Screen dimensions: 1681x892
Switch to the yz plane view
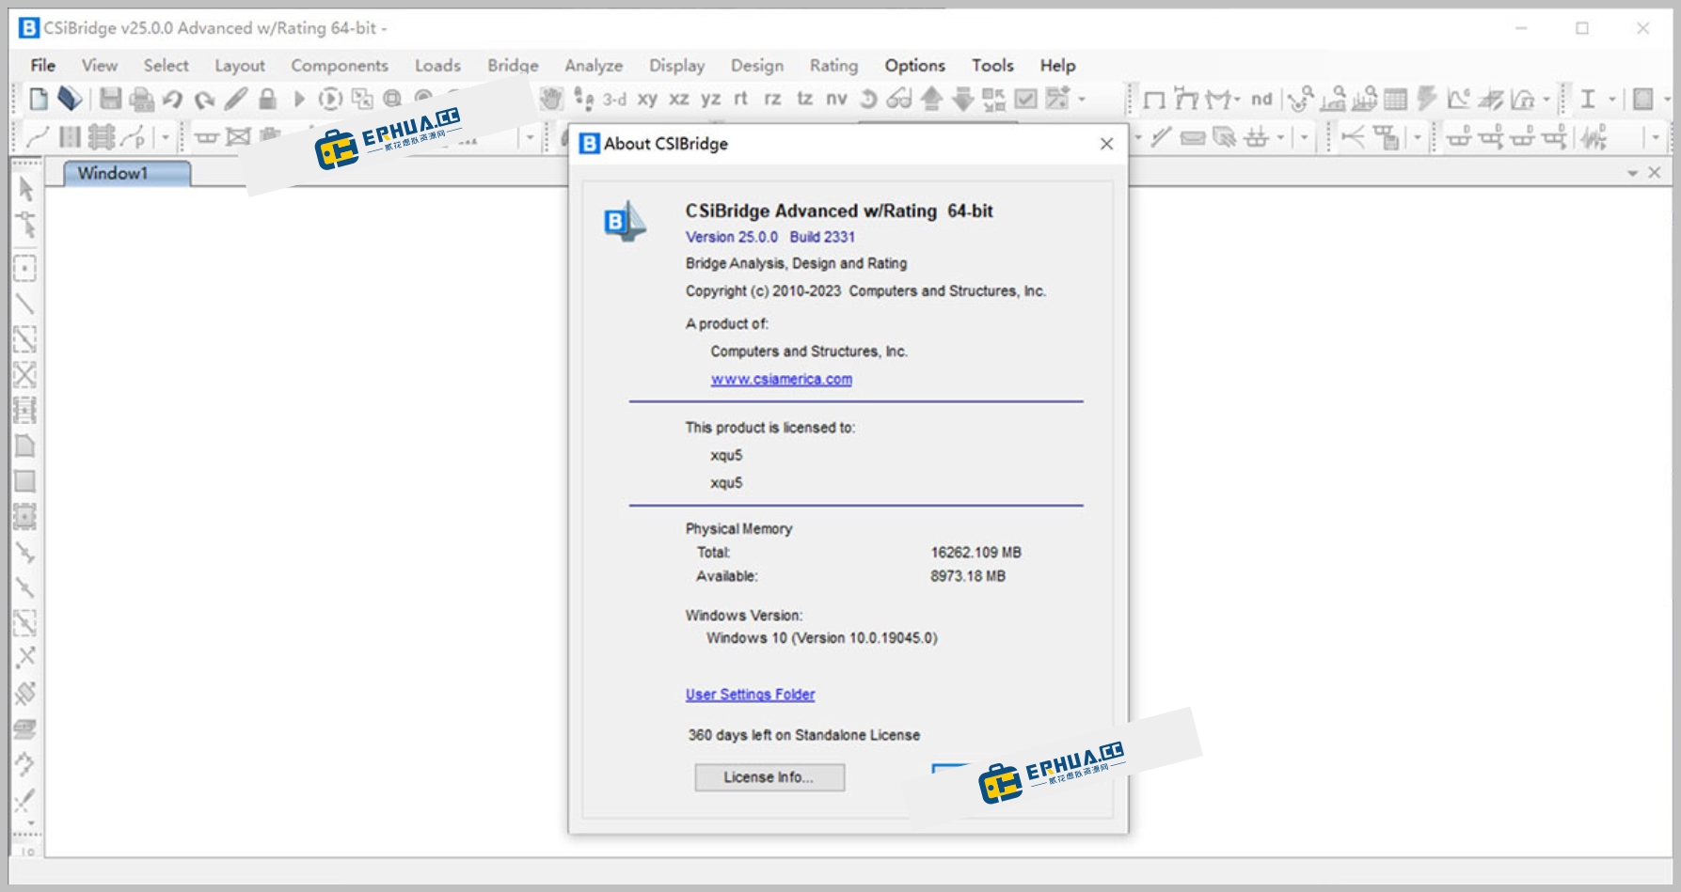[x=711, y=99]
